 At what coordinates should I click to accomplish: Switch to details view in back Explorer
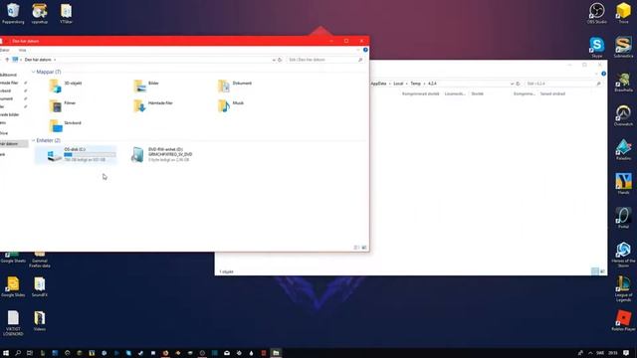(x=594, y=271)
